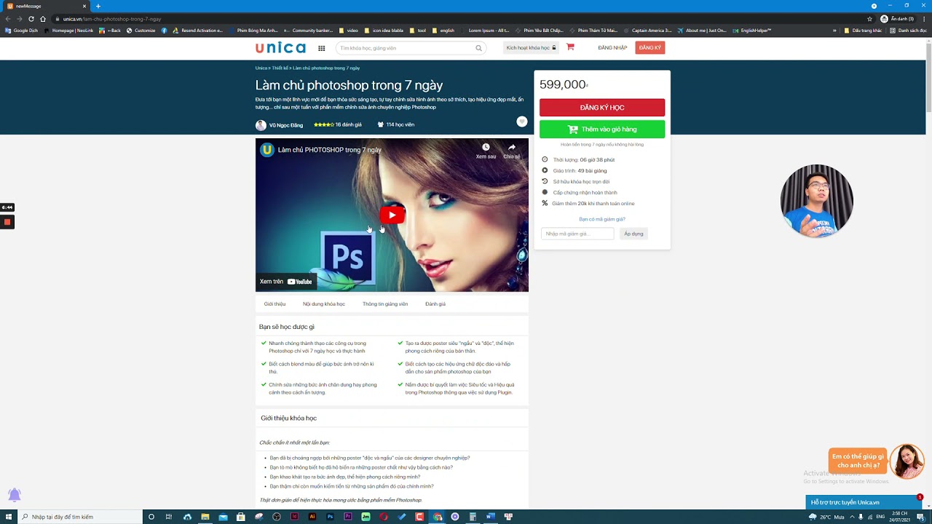Image resolution: width=932 pixels, height=524 pixels.
Task: Click the purple notification bell icon
Action: (x=14, y=496)
